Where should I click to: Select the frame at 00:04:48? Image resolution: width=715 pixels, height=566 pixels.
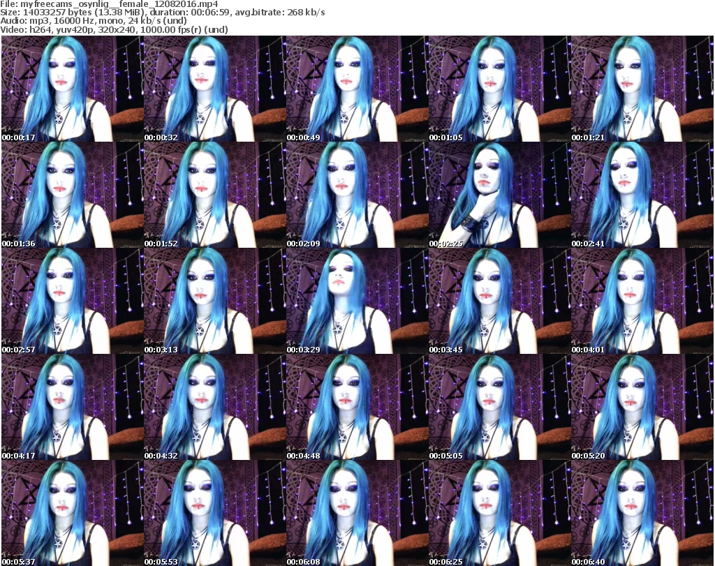click(x=357, y=407)
